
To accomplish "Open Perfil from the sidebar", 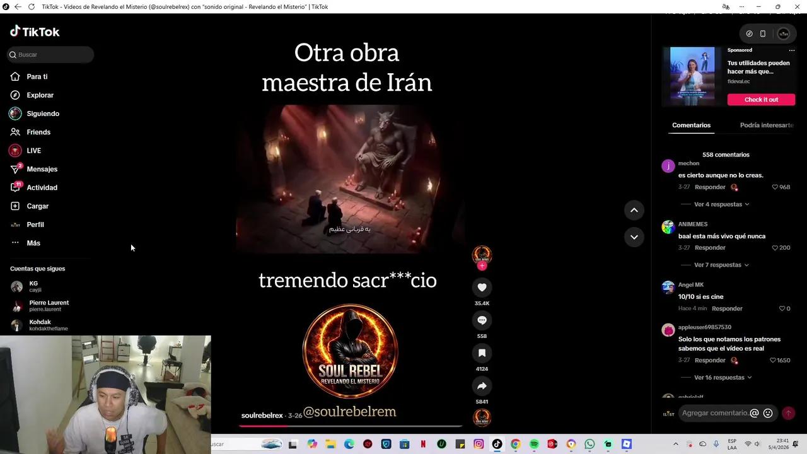I will (27, 224).
